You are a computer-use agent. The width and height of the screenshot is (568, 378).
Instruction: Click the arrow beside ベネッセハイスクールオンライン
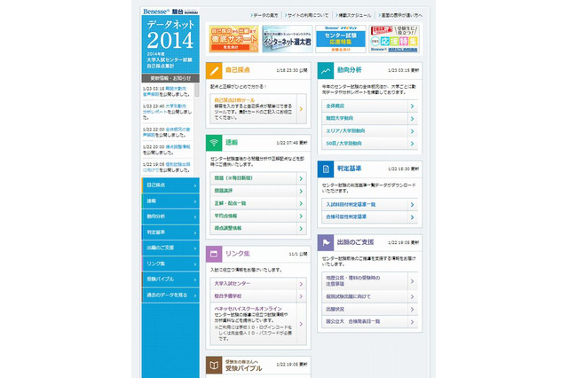tap(301, 324)
